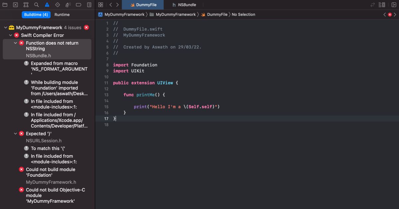The image size is (399, 209).
Task: Collapse 'Function does not return NSString' issue
Action: (x=16, y=43)
